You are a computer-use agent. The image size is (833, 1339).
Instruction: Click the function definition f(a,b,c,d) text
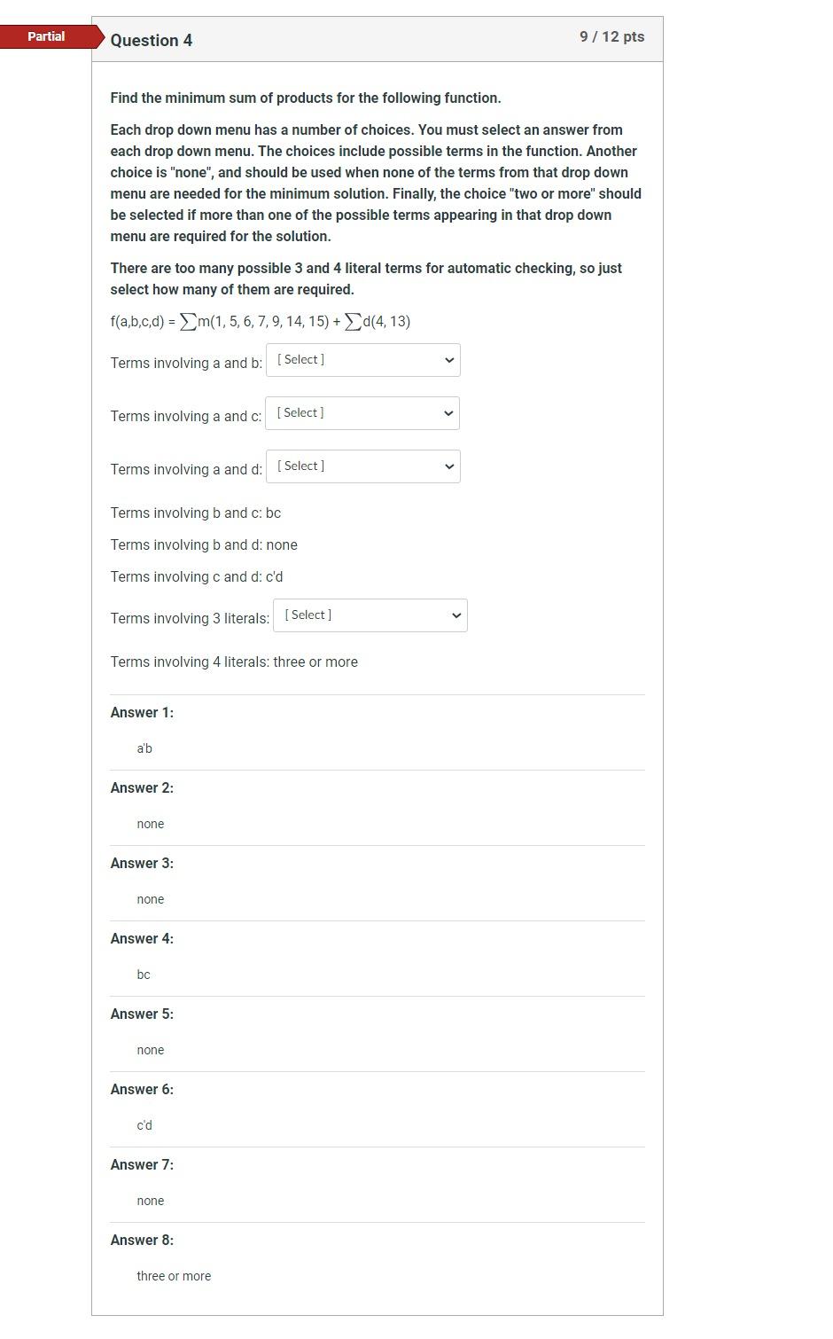[x=260, y=320]
